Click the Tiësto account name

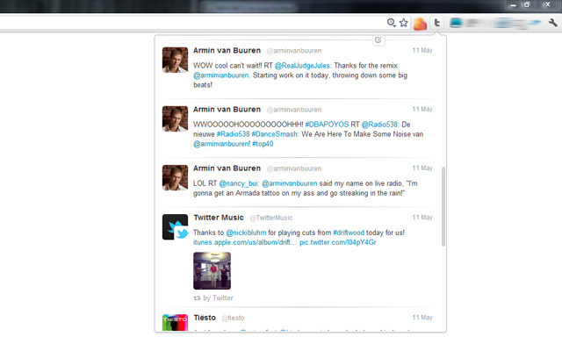(205, 318)
